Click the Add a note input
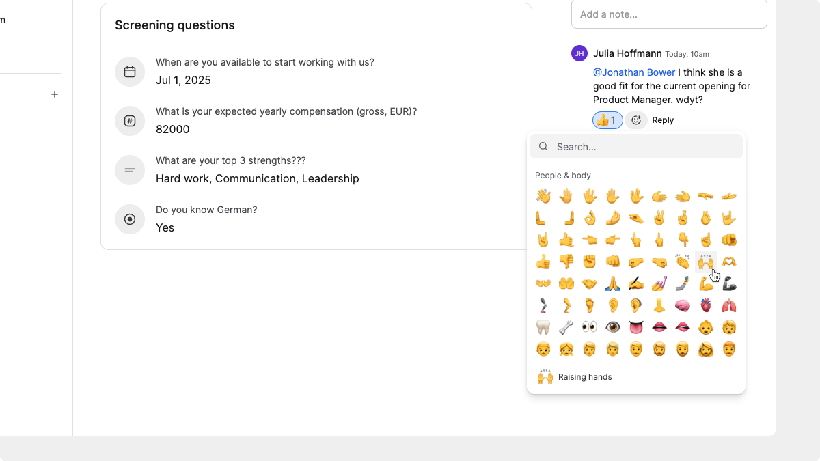Screen dimensions: 820x461 tap(669, 14)
